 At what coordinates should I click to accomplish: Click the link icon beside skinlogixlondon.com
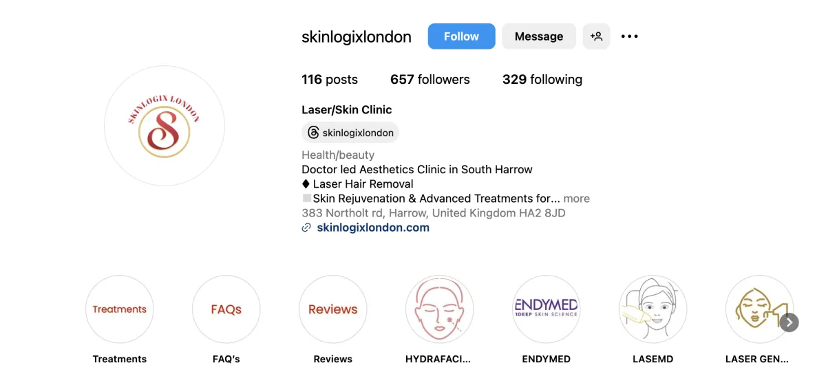point(307,228)
